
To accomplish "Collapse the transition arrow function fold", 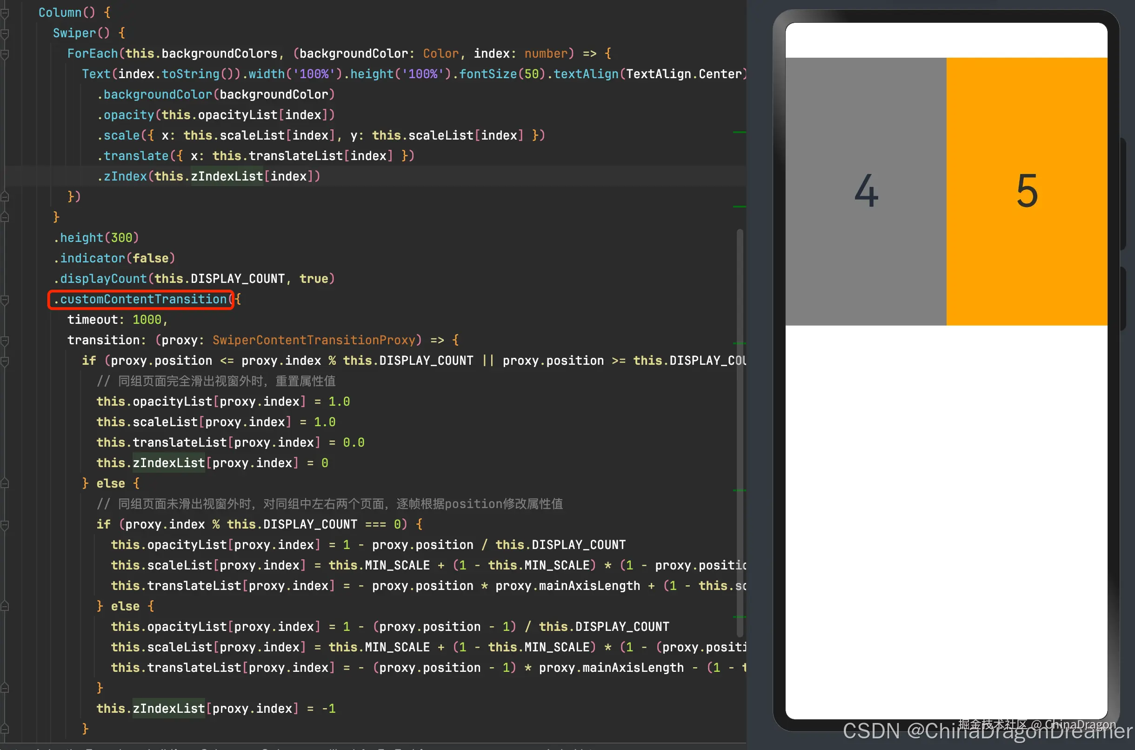I will tap(5, 341).
